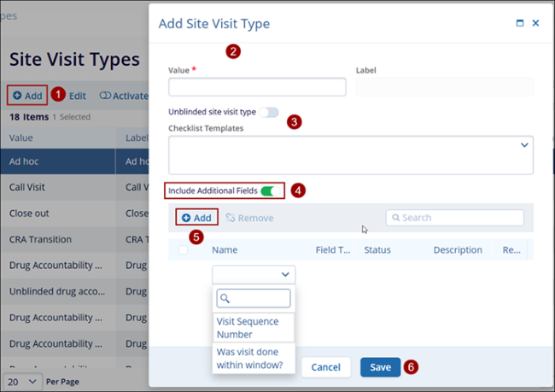This screenshot has height=392, width=555.
Task: Close the Add Site Visit Type dialog
Action: point(535,24)
